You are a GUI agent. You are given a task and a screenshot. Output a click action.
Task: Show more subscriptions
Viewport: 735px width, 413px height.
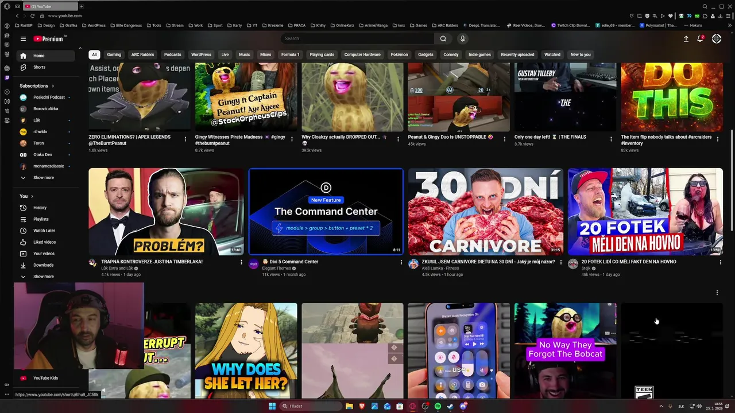coord(45,178)
